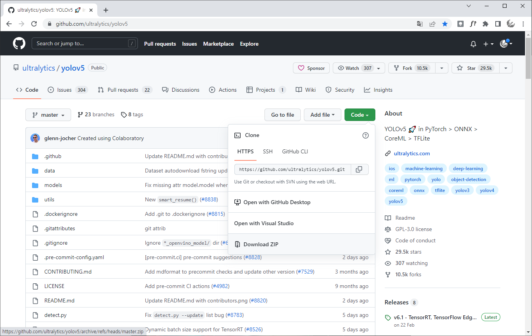Open the 8 tags link
This screenshot has height=336, width=532.
pyautogui.click(x=132, y=115)
